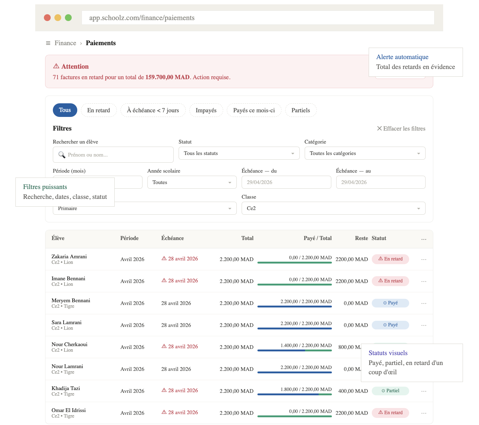Open the table header more options dots
The height and width of the screenshot is (425, 479).
(424, 239)
